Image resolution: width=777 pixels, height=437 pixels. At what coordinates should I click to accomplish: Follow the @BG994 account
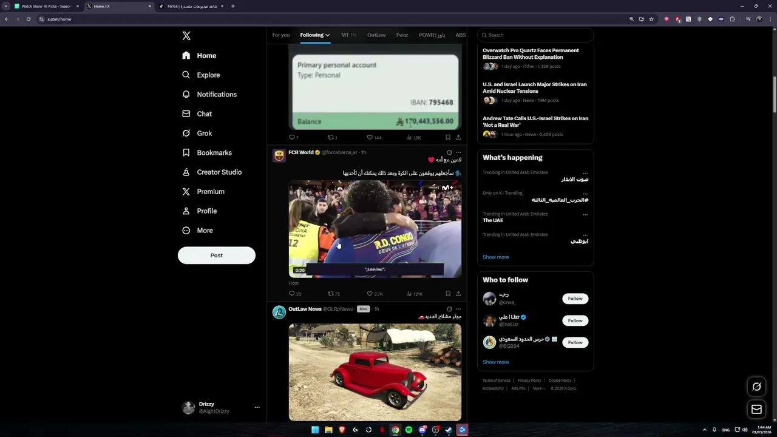coord(575,342)
